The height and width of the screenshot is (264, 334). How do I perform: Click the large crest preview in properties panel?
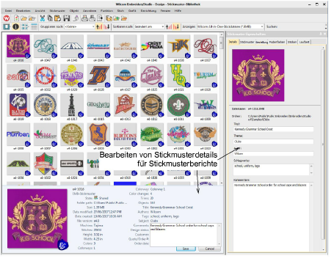(x=258, y=76)
